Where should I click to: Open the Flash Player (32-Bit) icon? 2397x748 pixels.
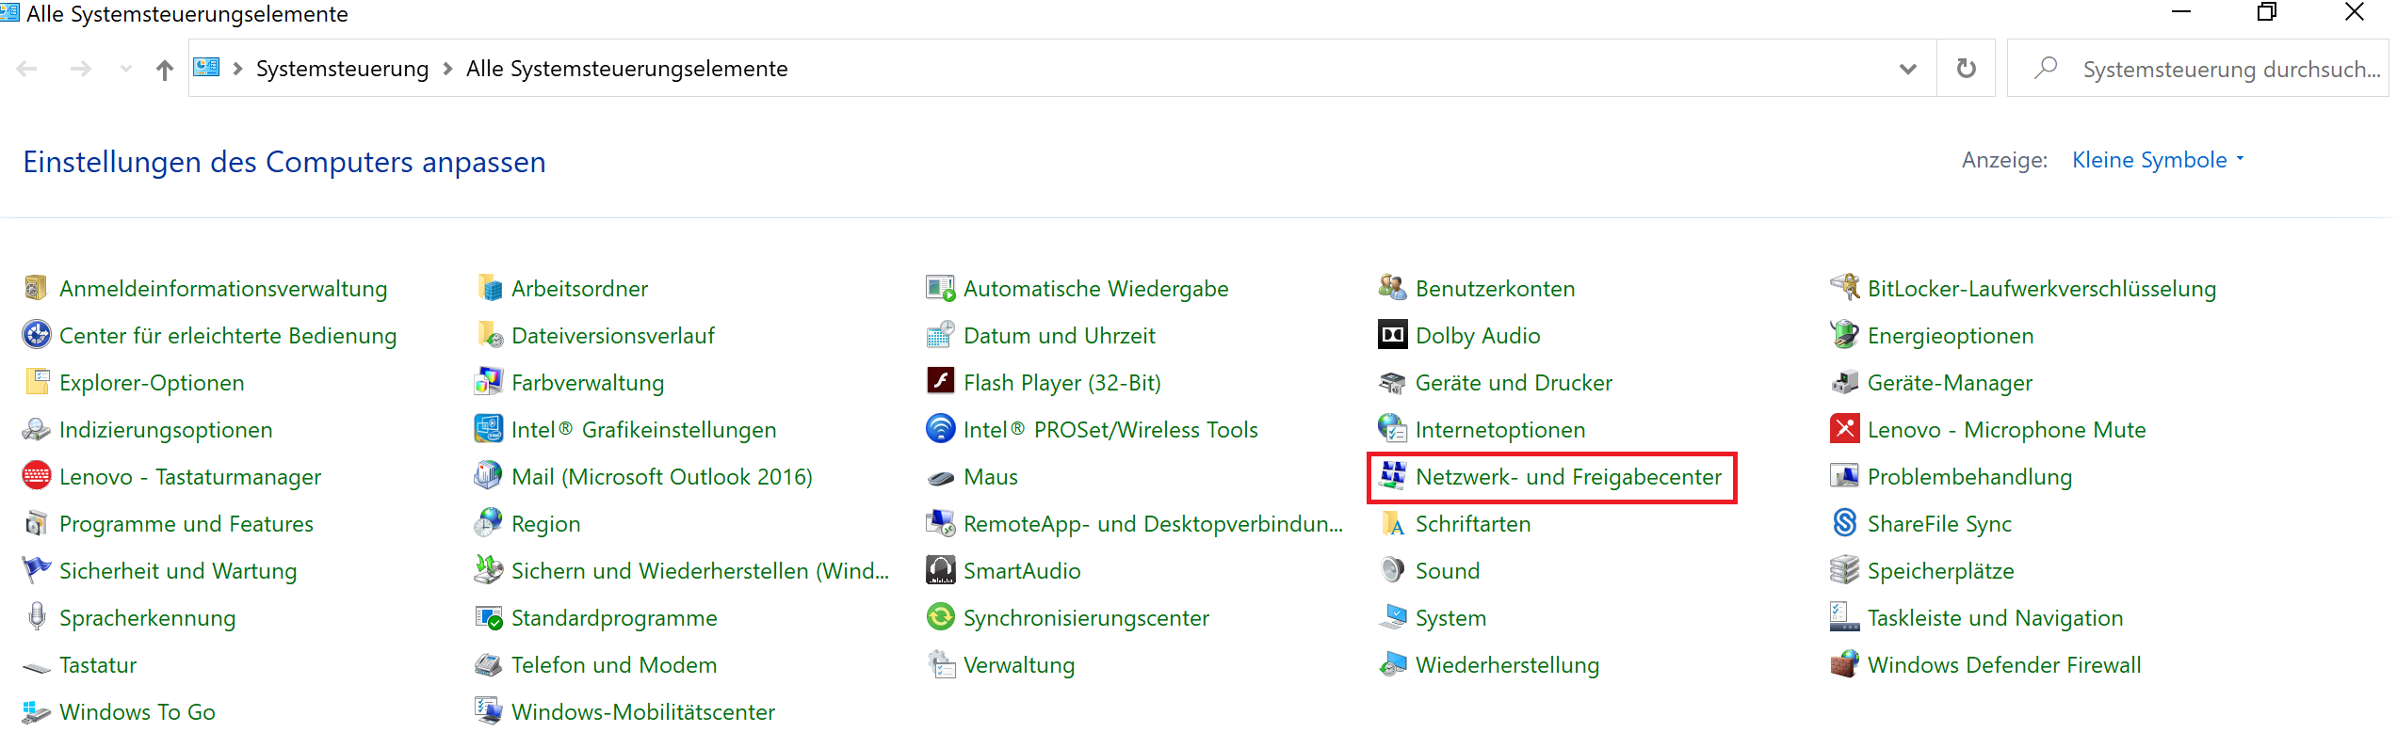(940, 382)
